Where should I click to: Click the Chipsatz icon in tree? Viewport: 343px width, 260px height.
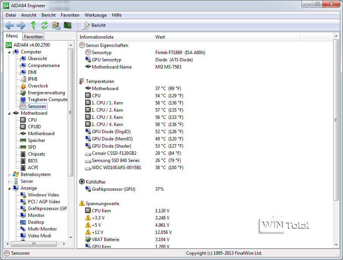tap(23, 154)
